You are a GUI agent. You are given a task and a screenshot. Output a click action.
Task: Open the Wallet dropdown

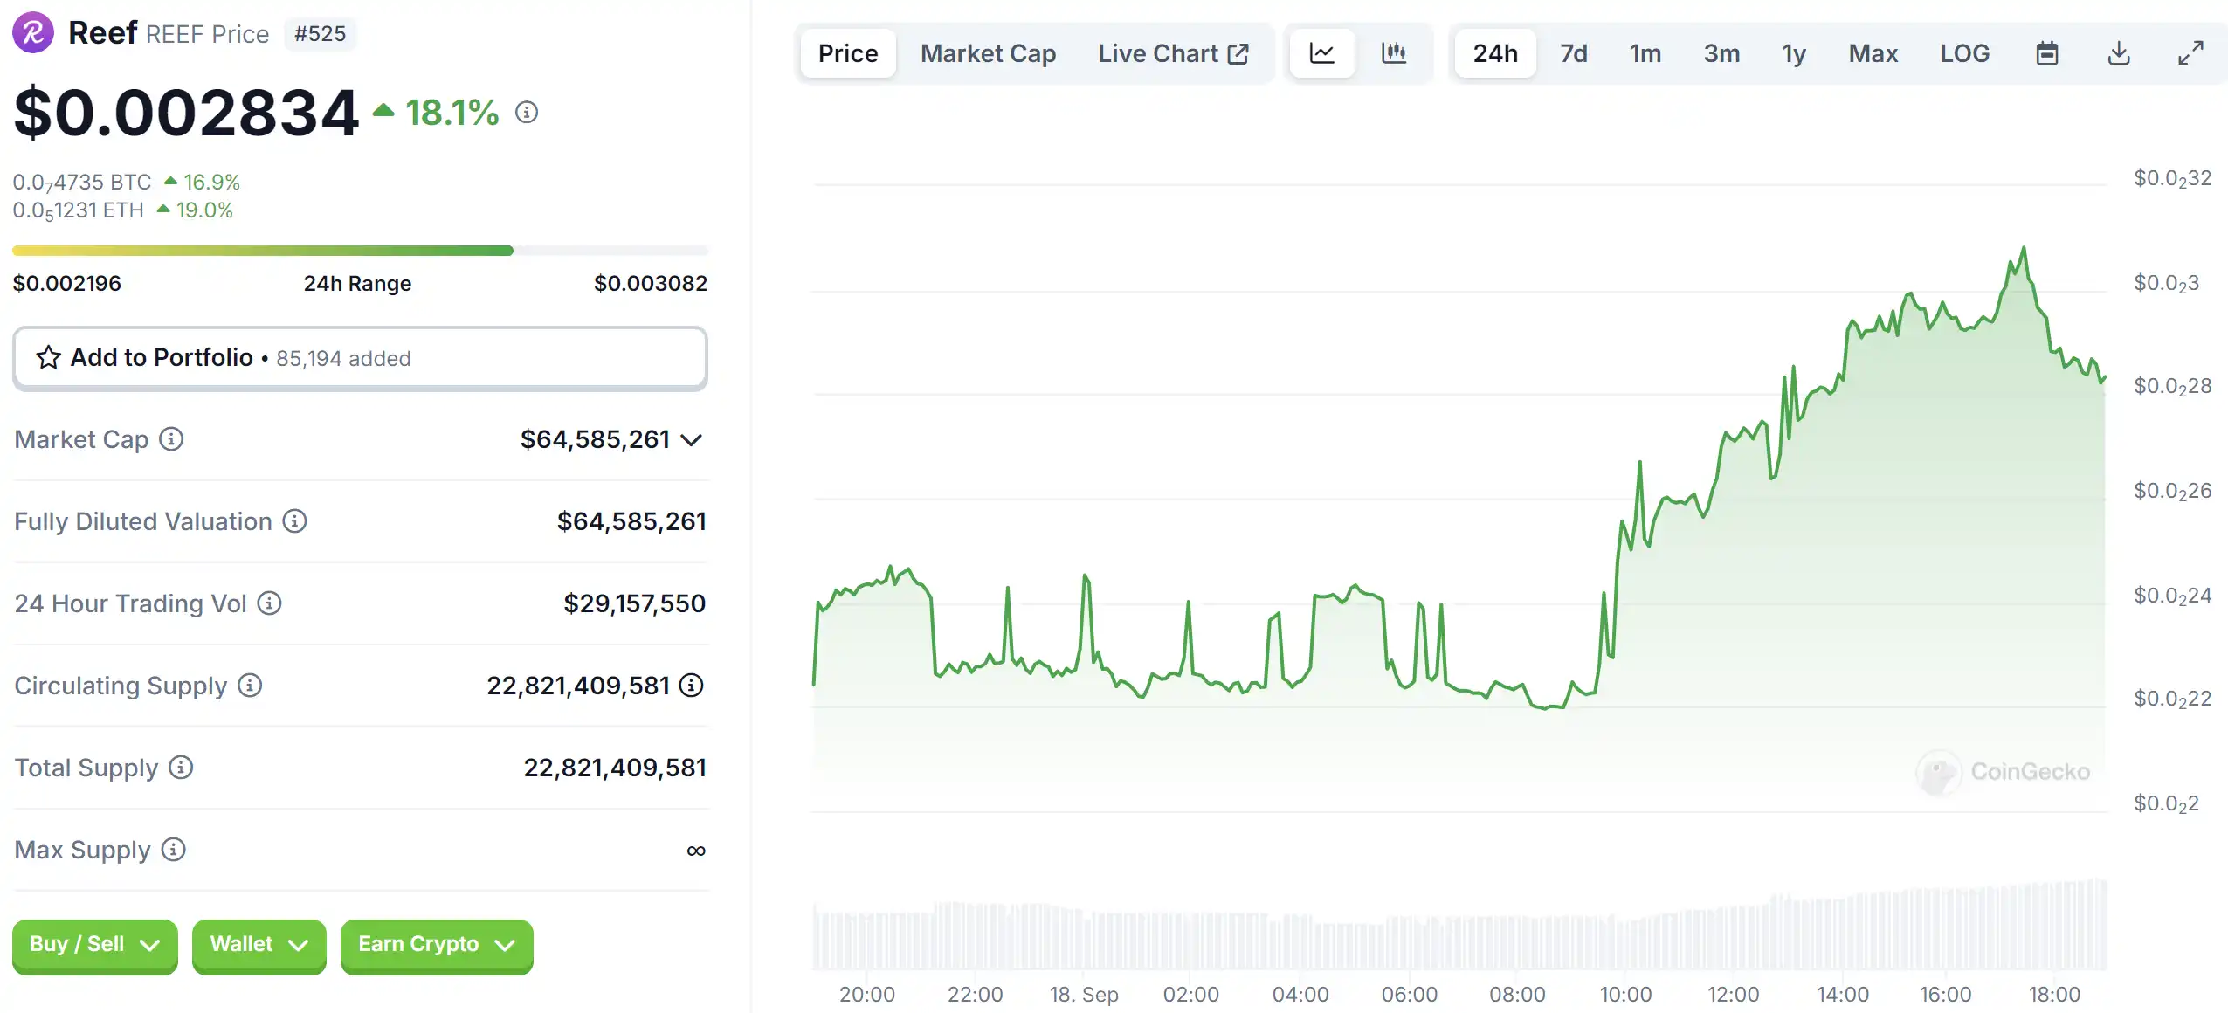pyautogui.click(x=259, y=945)
